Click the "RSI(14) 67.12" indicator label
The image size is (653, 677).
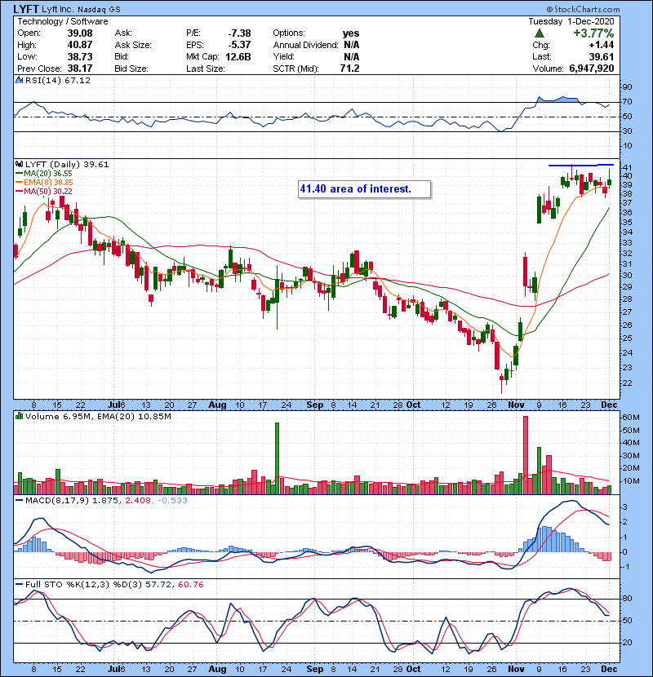coord(58,80)
